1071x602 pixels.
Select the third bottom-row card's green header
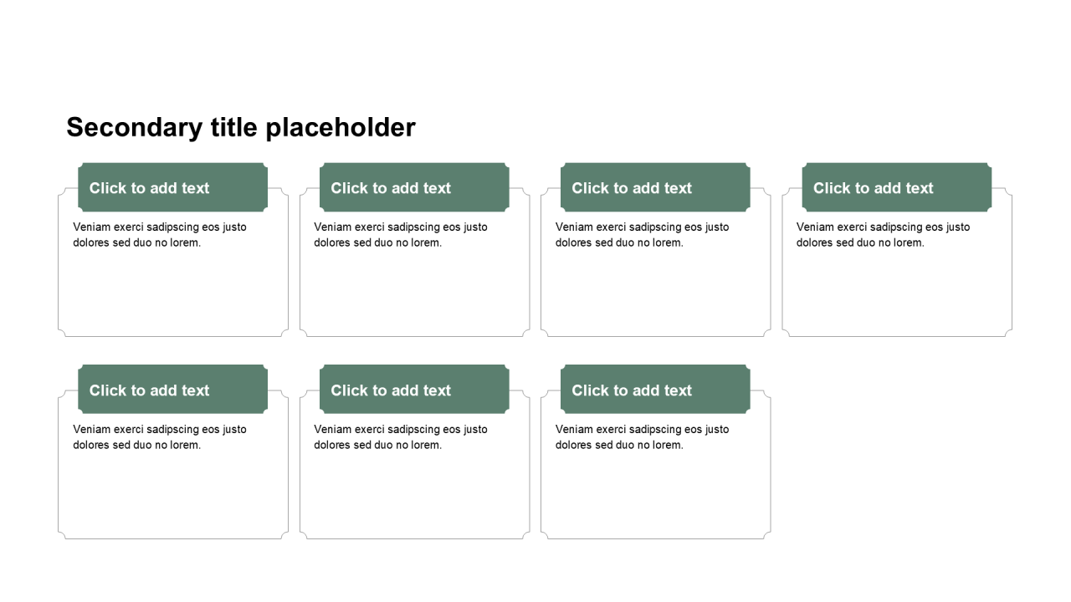(x=655, y=390)
